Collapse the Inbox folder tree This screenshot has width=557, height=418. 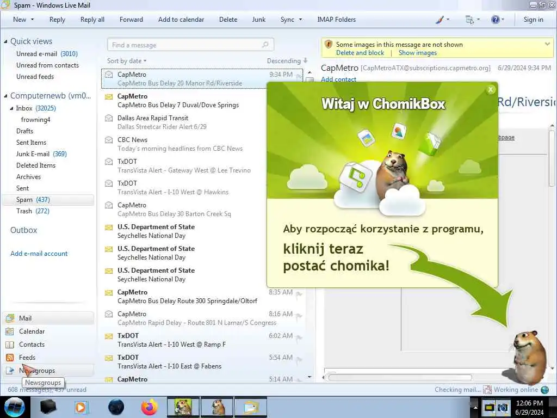[x=11, y=108]
